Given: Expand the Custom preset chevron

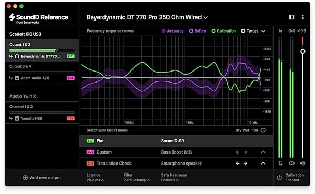Looking at the screenshot, I should [x=263, y=152].
